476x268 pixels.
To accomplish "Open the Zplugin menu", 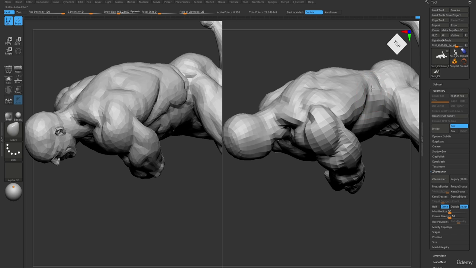I will click(272, 2).
